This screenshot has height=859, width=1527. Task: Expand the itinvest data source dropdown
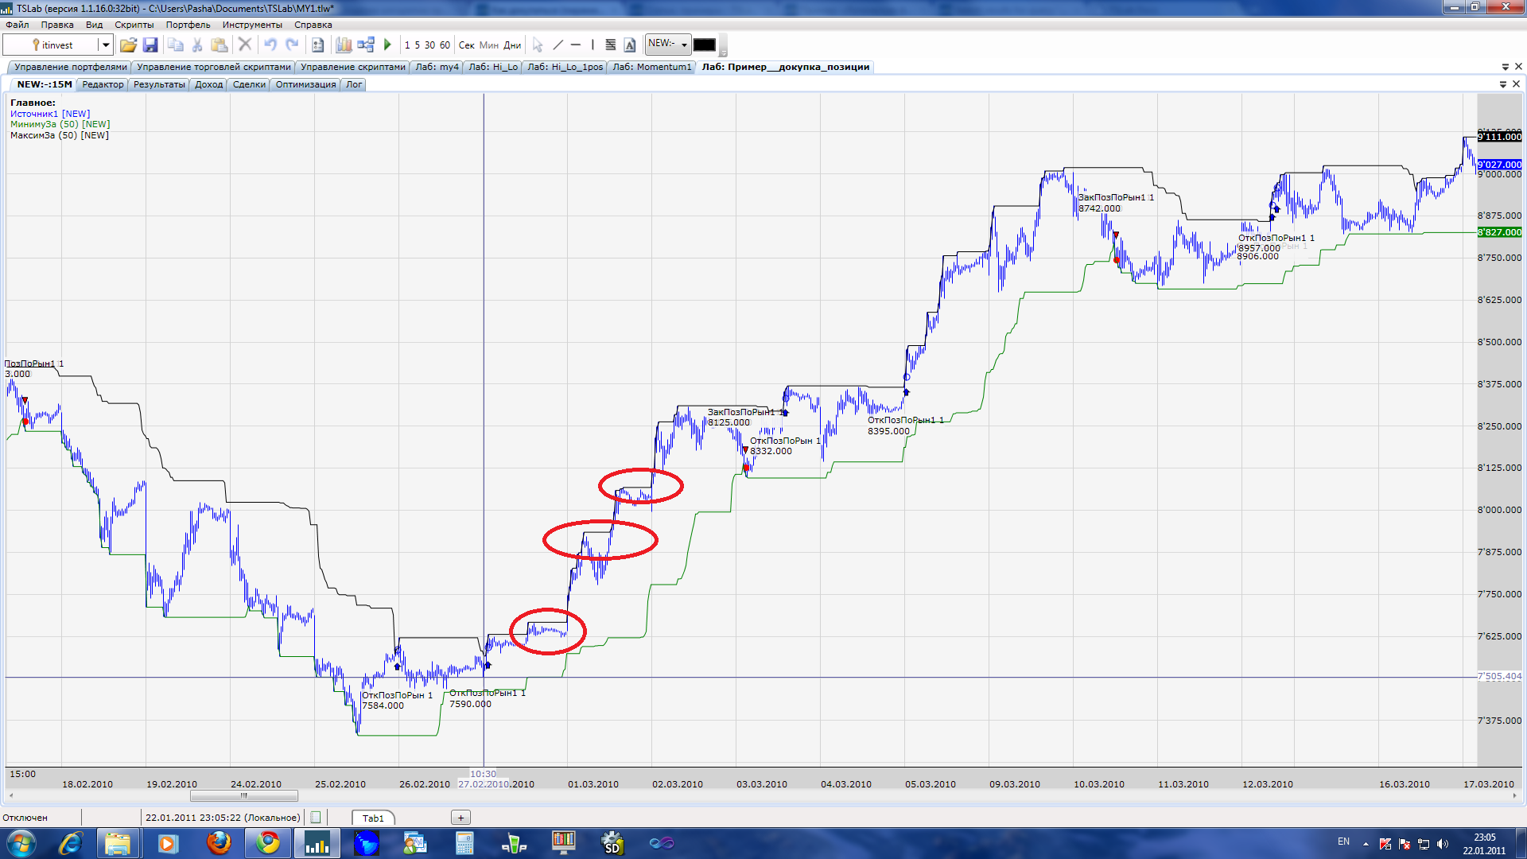105,45
